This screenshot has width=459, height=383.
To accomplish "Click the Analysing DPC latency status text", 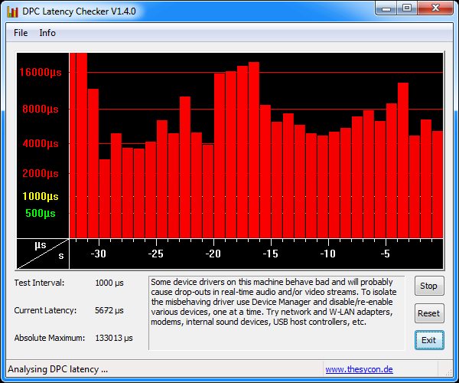I will pyautogui.click(x=57, y=369).
